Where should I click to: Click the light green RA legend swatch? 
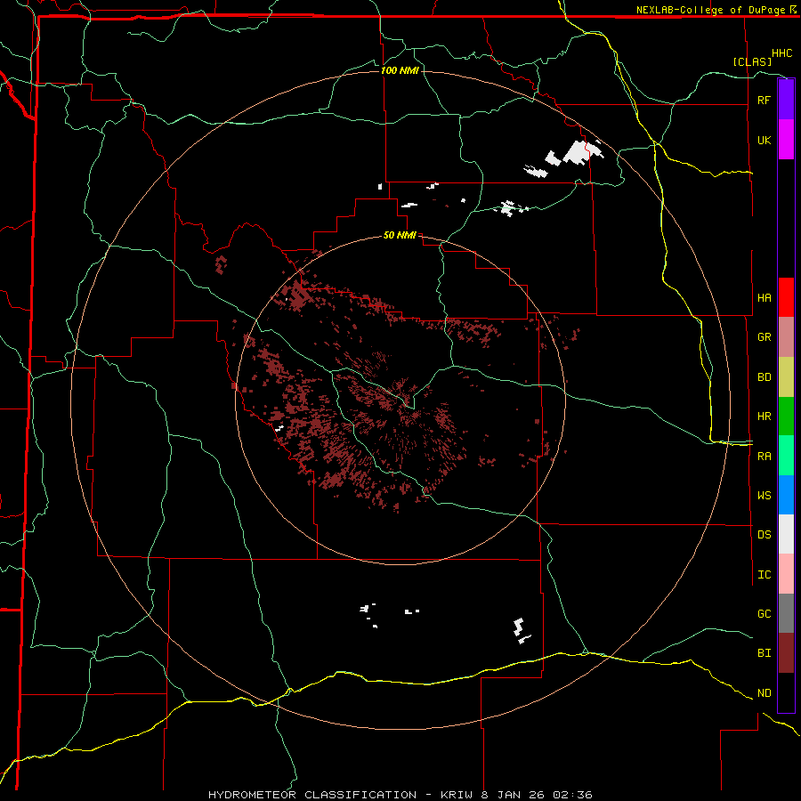pos(786,456)
